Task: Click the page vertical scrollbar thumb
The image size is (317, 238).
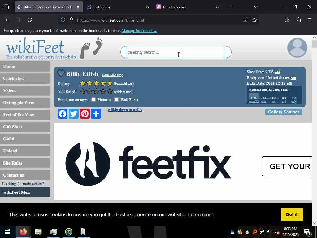Action: 314,44
